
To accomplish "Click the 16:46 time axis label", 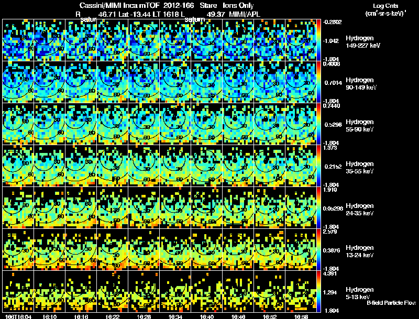I will 238,316.
